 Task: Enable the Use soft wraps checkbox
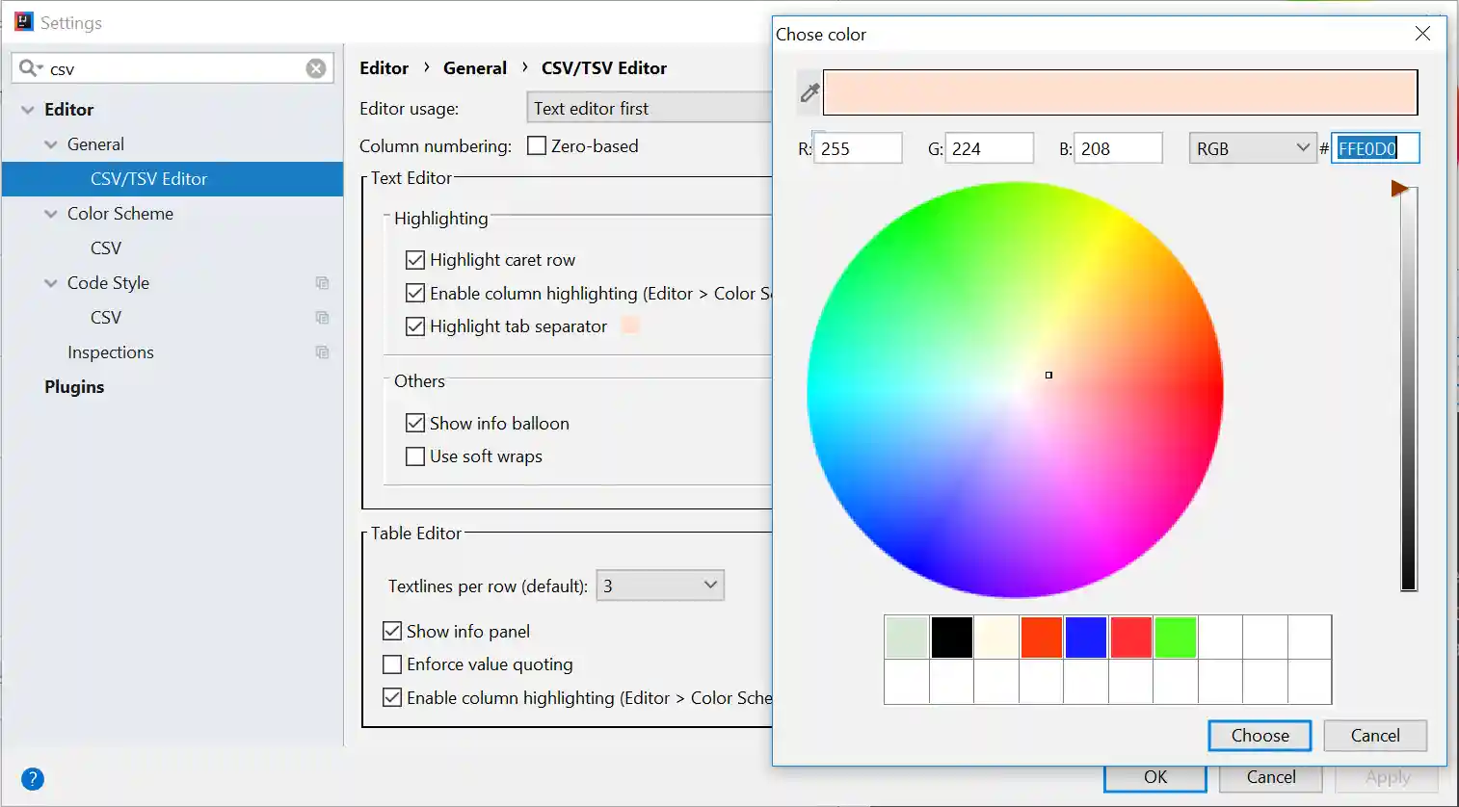415,456
